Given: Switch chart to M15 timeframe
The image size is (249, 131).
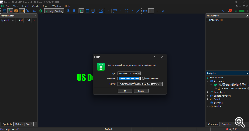Looking at the screenshot, I should click(x=145, y=11).
